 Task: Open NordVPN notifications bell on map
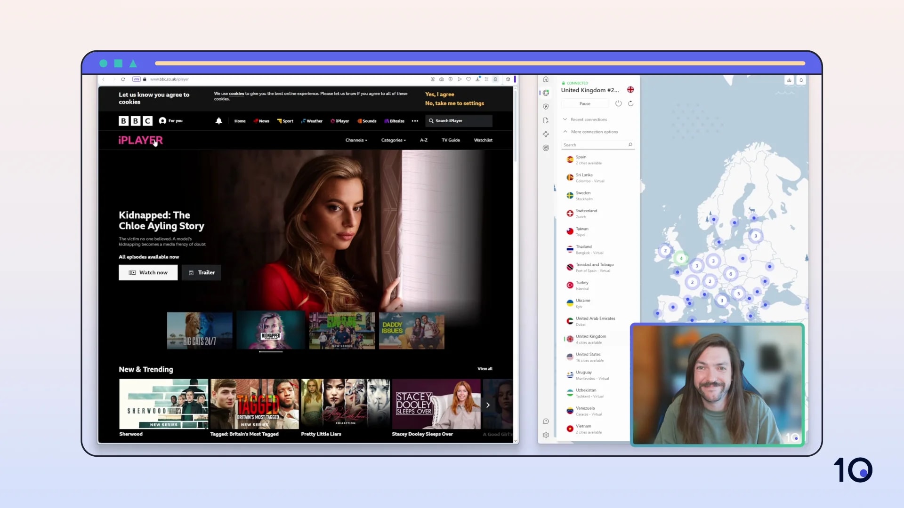coord(801,80)
